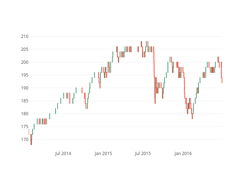251x179 pixels.
Task: Click the 195 y-axis tick label
Action: (24, 75)
